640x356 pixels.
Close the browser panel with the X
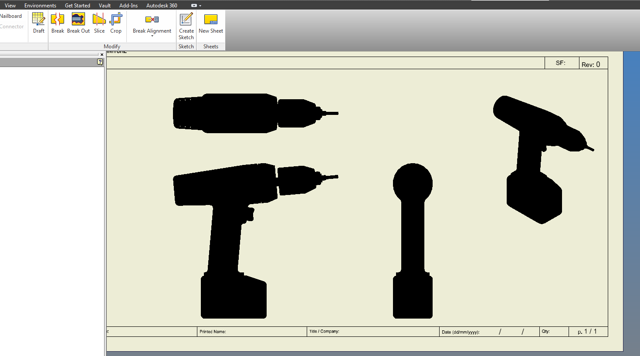[x=102, y=54]
